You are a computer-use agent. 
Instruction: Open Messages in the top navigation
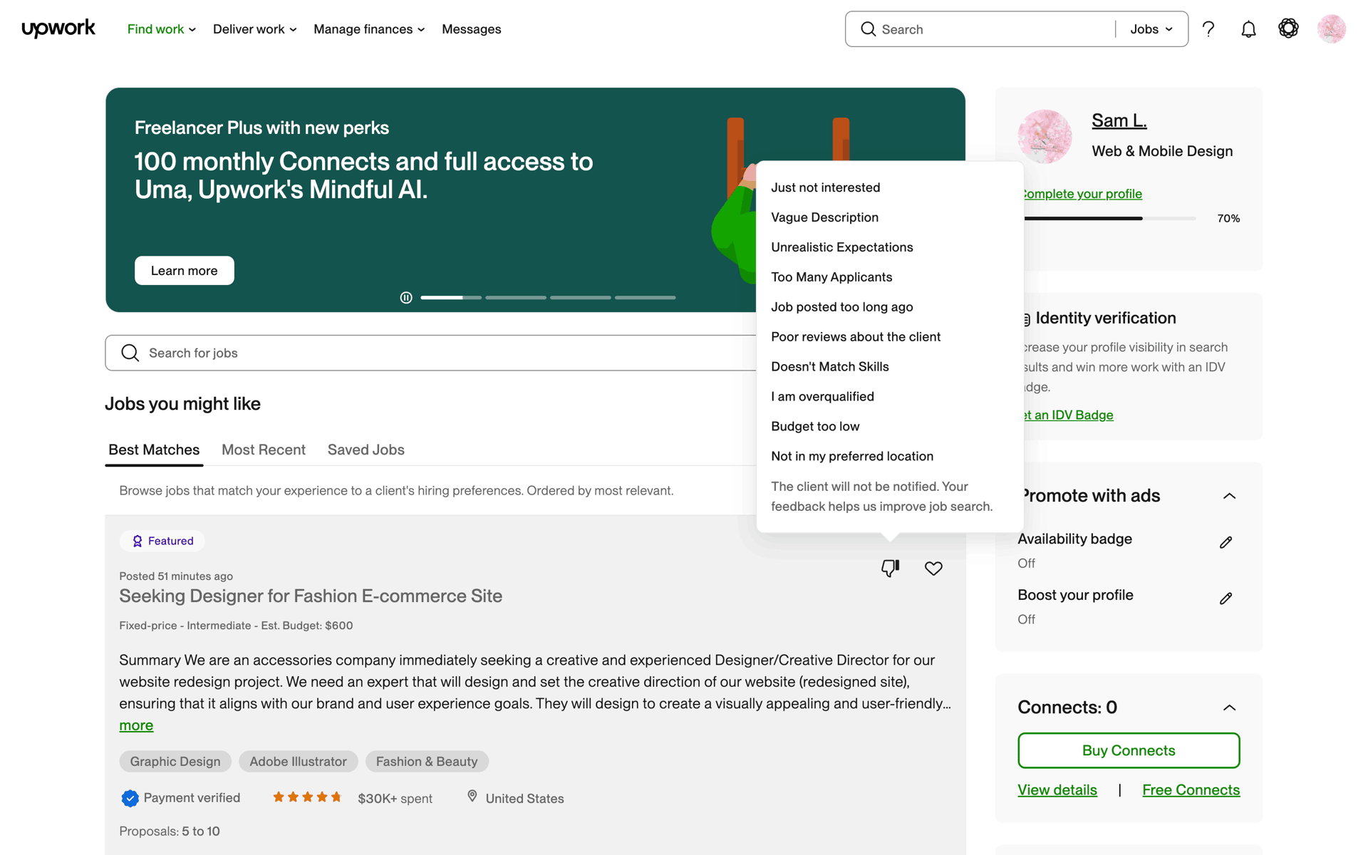pyautogui.click(x=471, y=29)
